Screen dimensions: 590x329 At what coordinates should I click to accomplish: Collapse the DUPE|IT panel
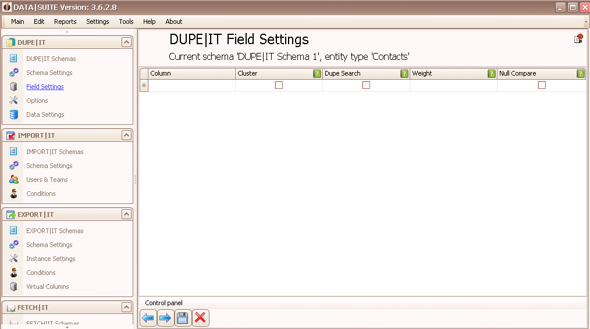(x=126, y=42)
